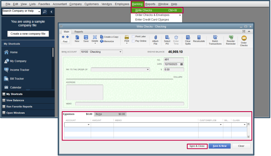This screenshot has width=271, height=156.
Task: Click the Address box on check
Action: [x=84, y=92]
